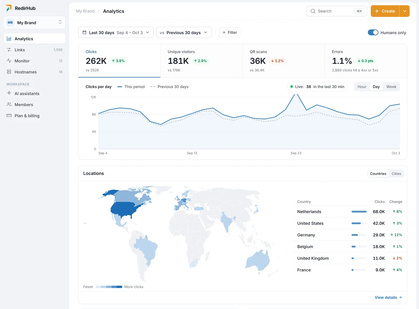The height and width of the screenshot is (309, 419).
Task: Select the Errors metric tab
Action: (x=366, y=61)
